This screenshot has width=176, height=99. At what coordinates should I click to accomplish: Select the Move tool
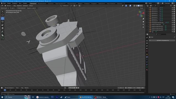click(x=2, y=18)
